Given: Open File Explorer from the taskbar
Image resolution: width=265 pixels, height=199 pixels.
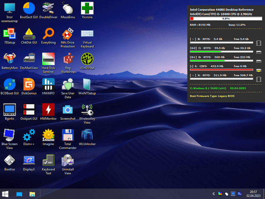Looking at the screenshot, I should (x=32, y=194).
